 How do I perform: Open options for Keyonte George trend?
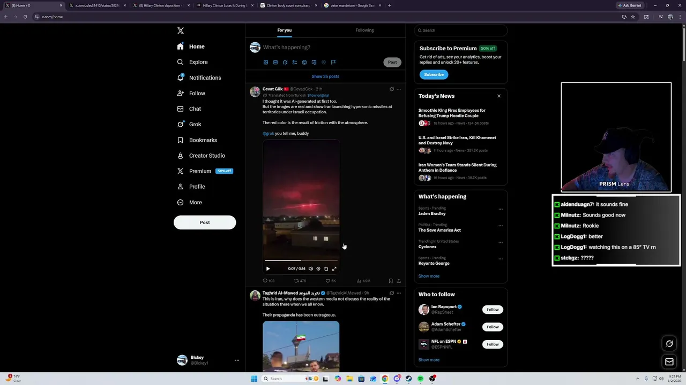(x=501, y=259)
